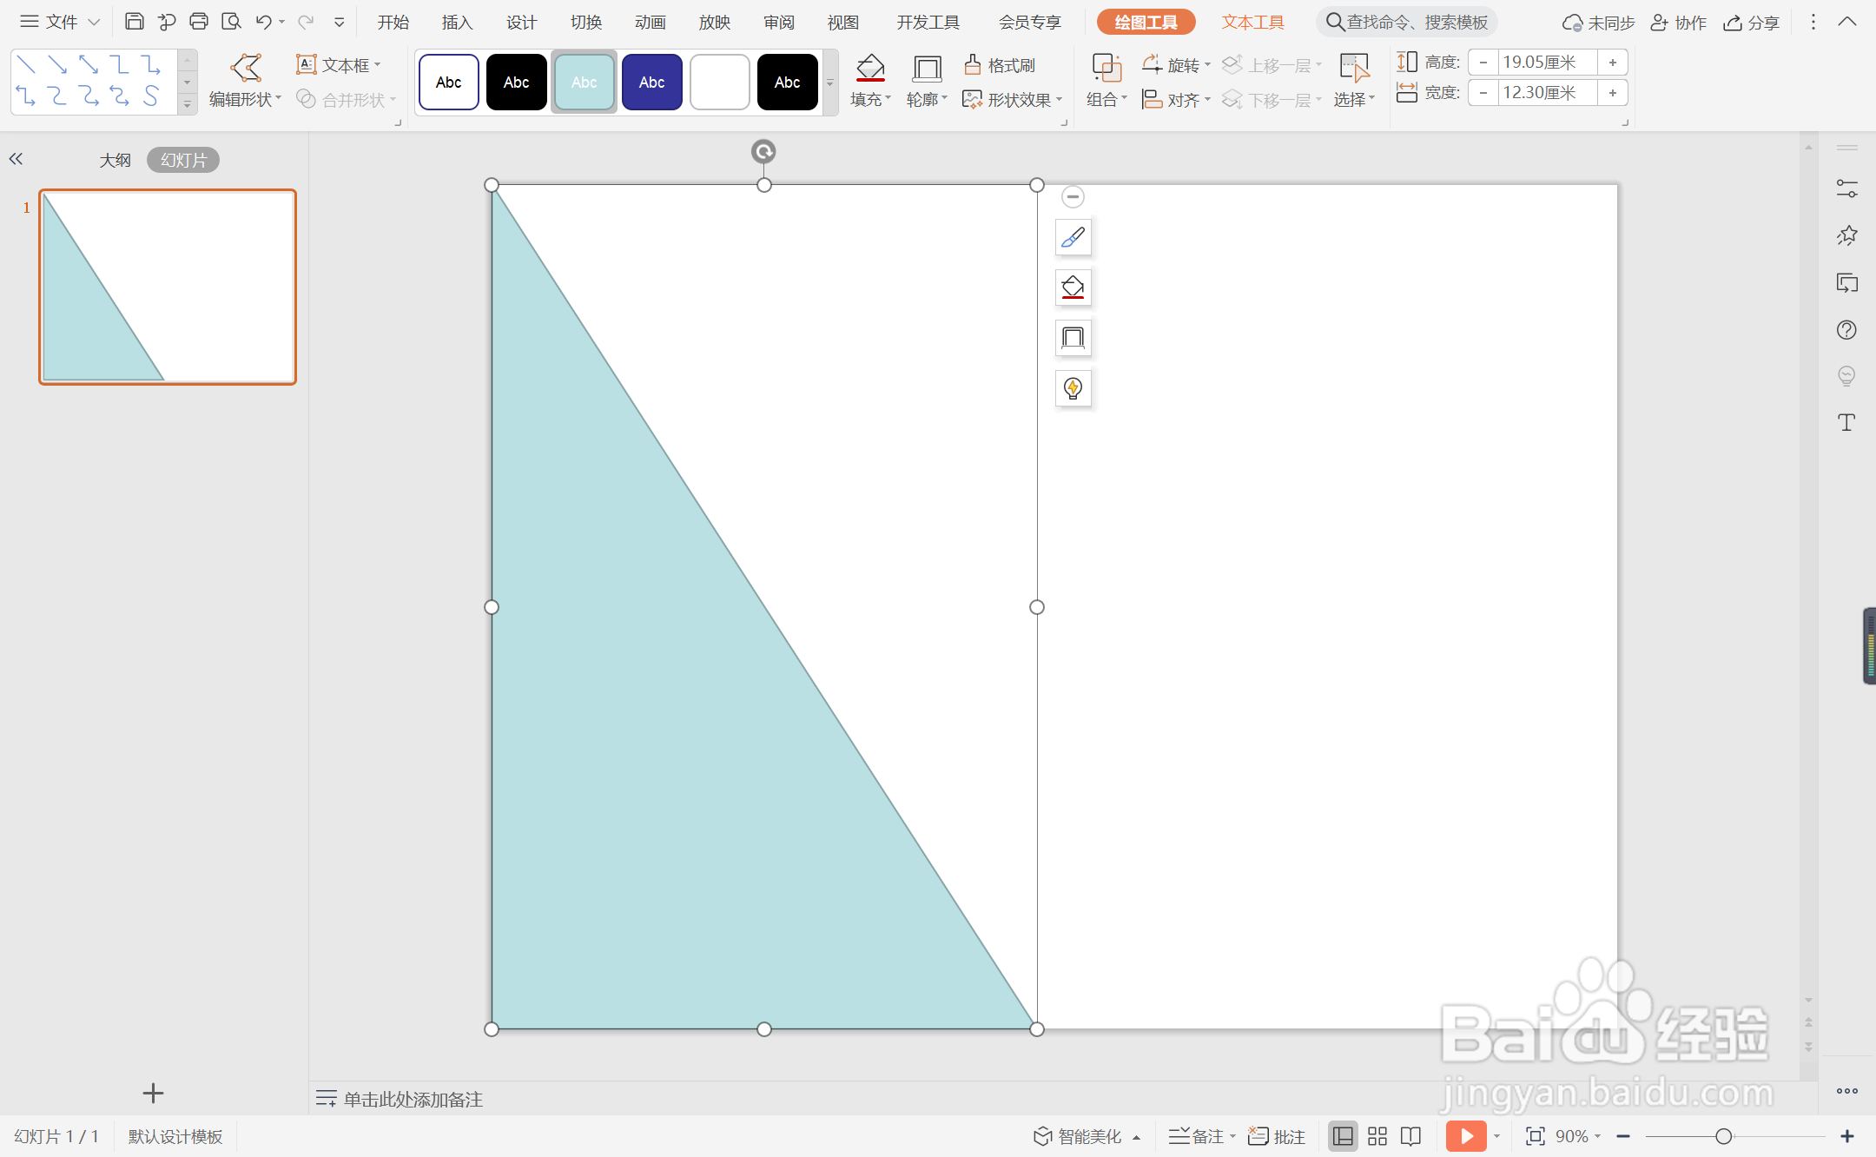Screen dimensions: 1876x1157
Task: Click the floating lightbulb idea icon
Action: [x=1073, y=388]
